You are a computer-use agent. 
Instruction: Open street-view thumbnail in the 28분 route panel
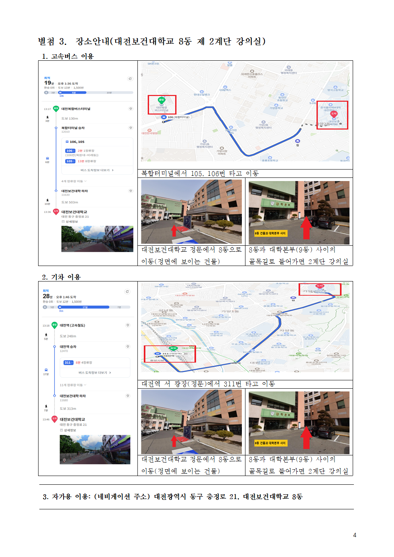coord(95,449)
